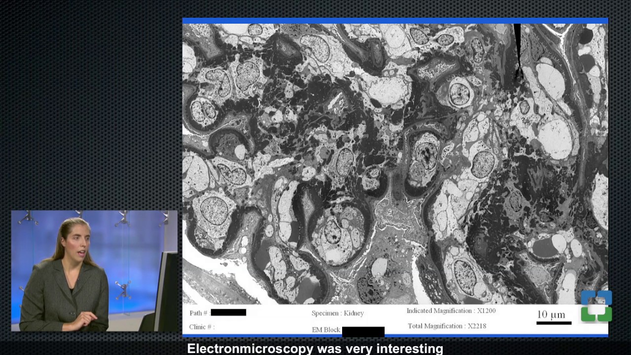Click "Total Magnification : X2218" text

(447, 326)
